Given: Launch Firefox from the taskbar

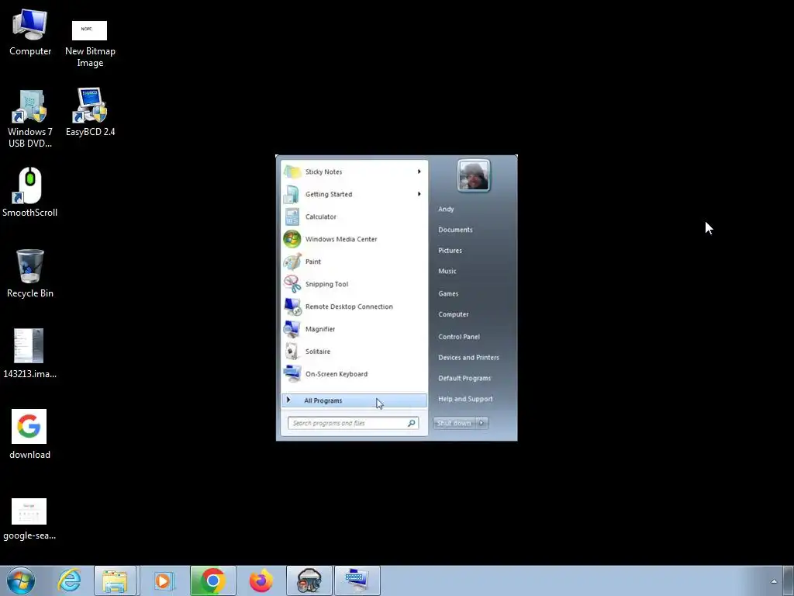Looking at the screenshot, I should (x=261, y=580).
